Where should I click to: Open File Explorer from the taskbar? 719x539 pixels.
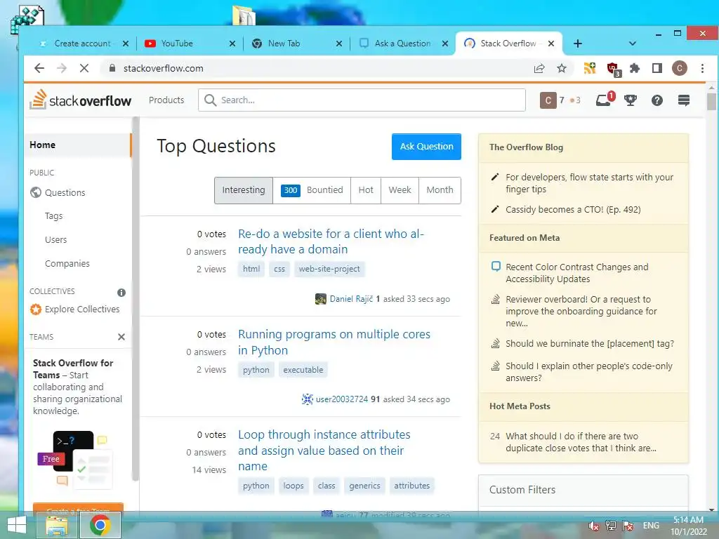click(x=58, y=525)
